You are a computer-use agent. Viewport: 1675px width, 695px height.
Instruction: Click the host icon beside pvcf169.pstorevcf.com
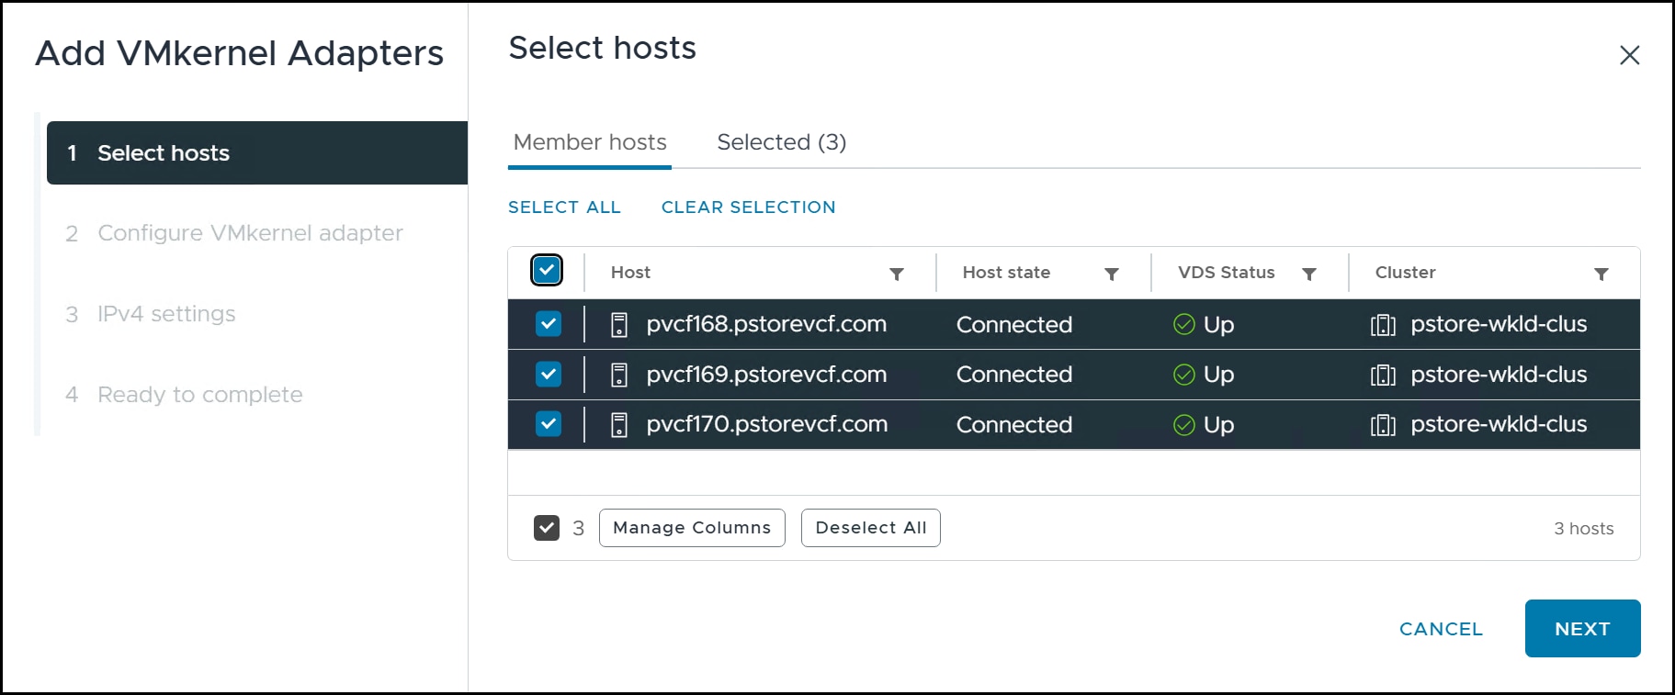point(619,375)
